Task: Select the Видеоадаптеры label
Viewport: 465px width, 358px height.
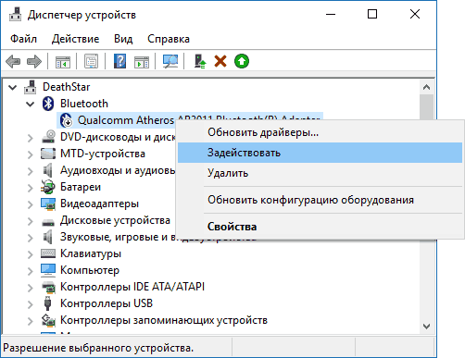Action: (99, 204)
